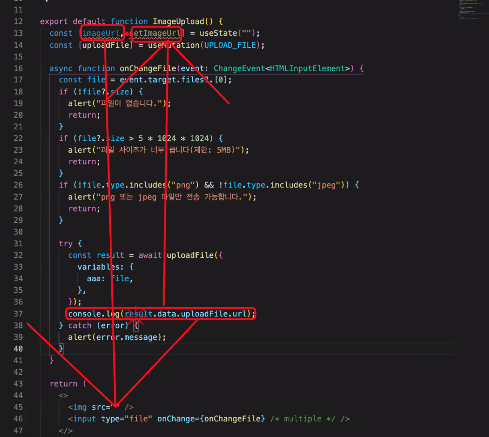Click onChange={onChangeFile} attribute

(211, 419)
